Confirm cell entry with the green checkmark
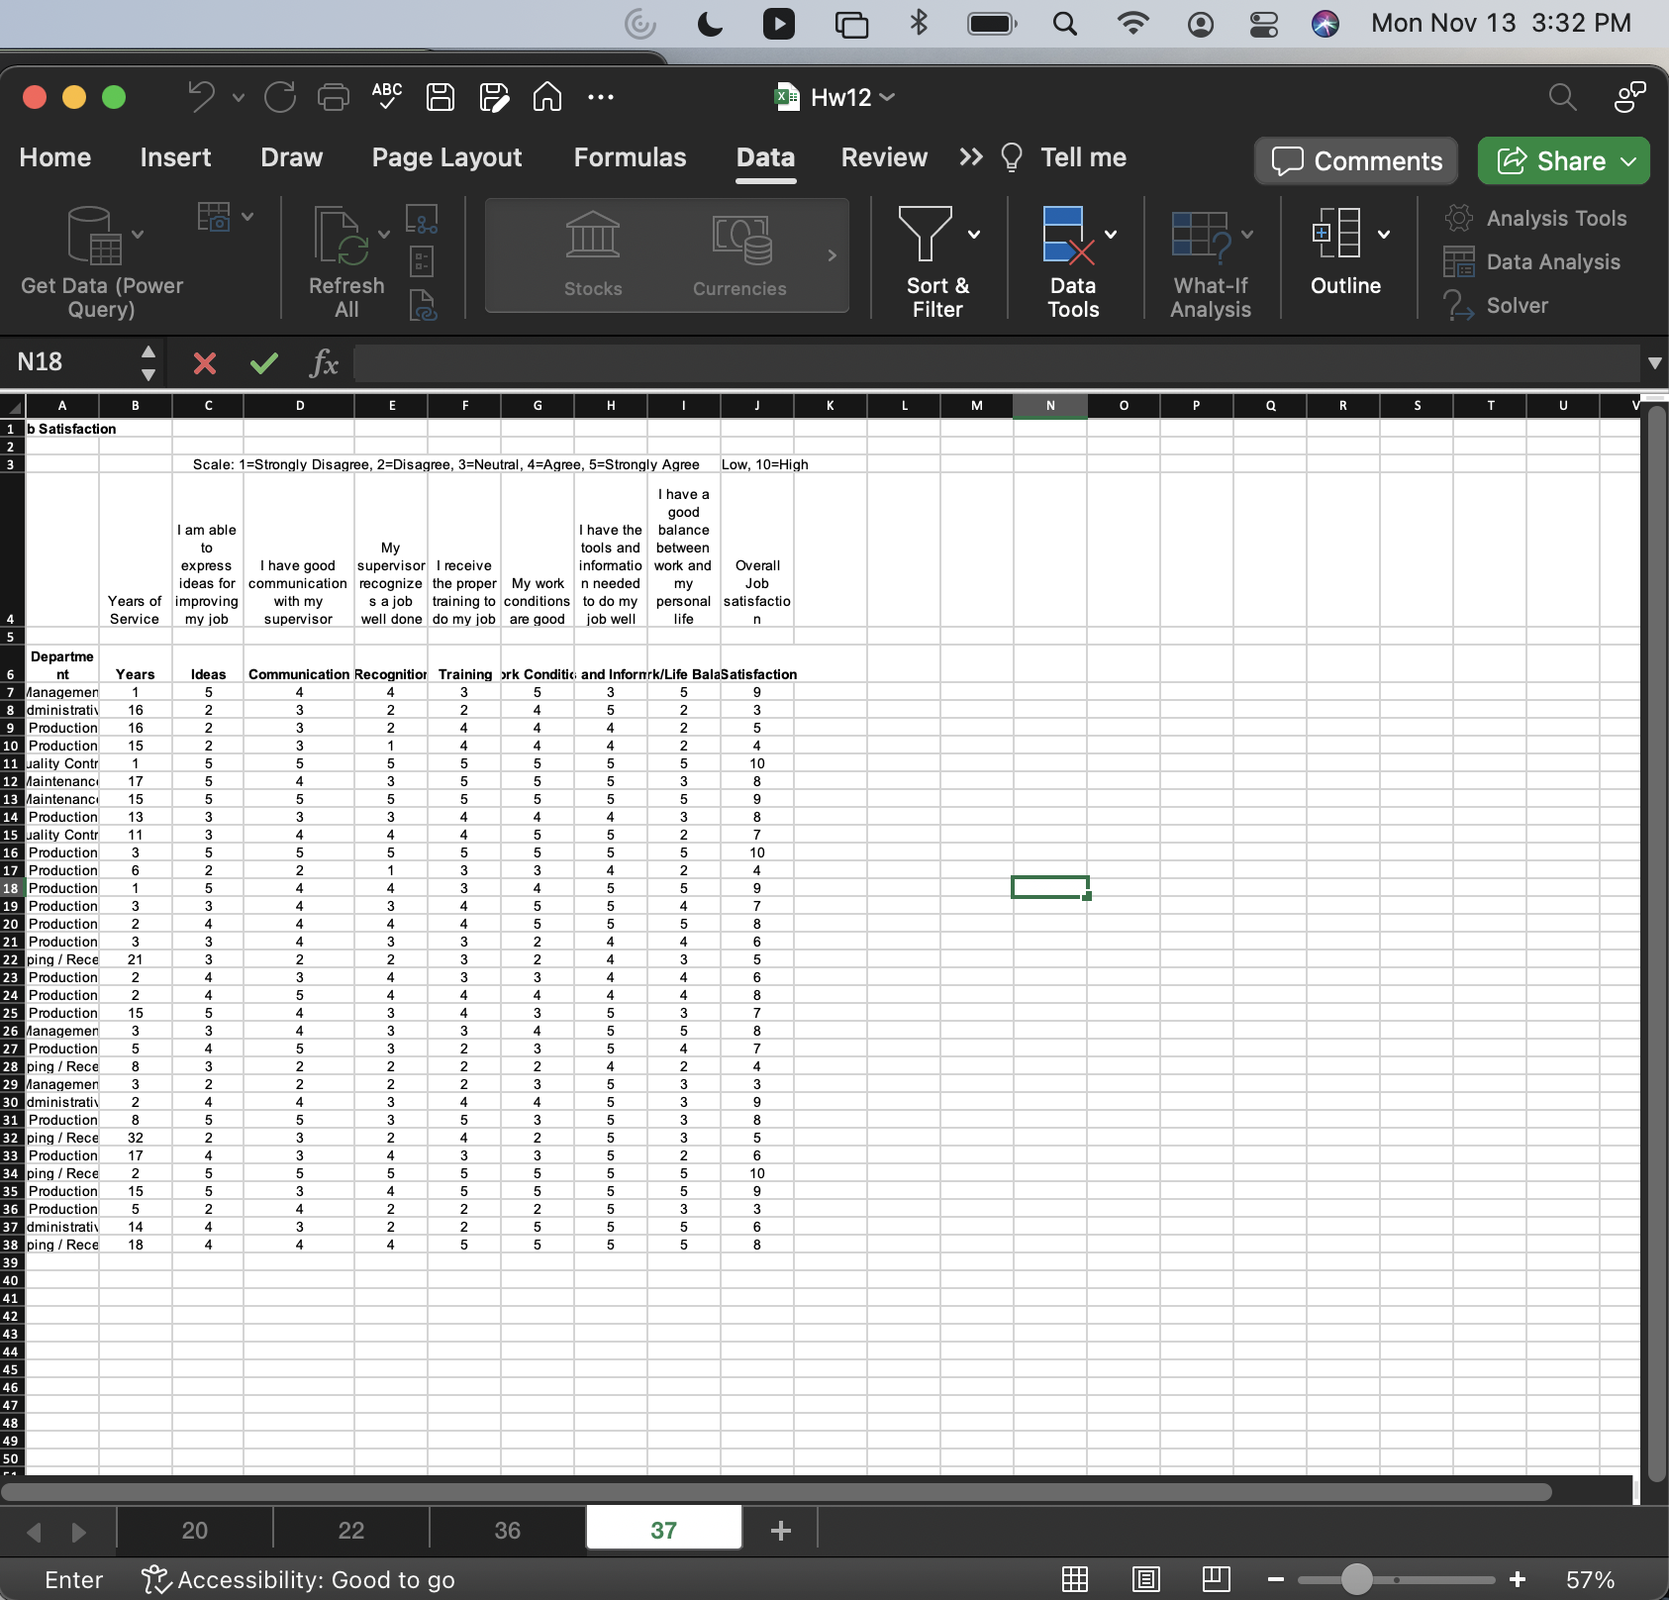The height and width of the screenshot is (1600, 1669). coord(263,362)
